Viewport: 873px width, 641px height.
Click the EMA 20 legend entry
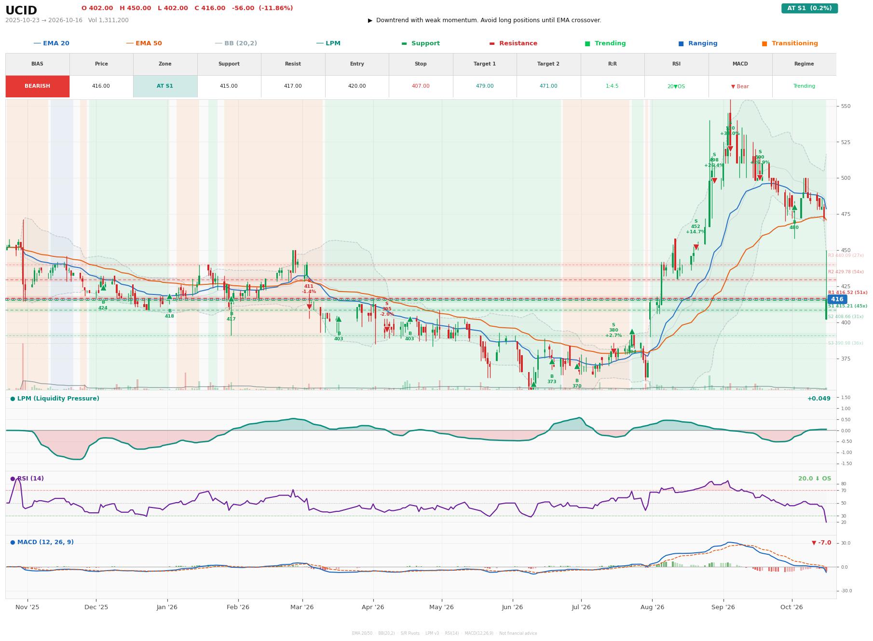click(52, 43)
